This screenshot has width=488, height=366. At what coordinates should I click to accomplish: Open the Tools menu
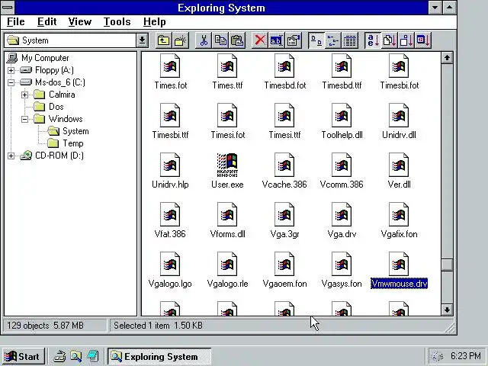click(x=117, y=22)
